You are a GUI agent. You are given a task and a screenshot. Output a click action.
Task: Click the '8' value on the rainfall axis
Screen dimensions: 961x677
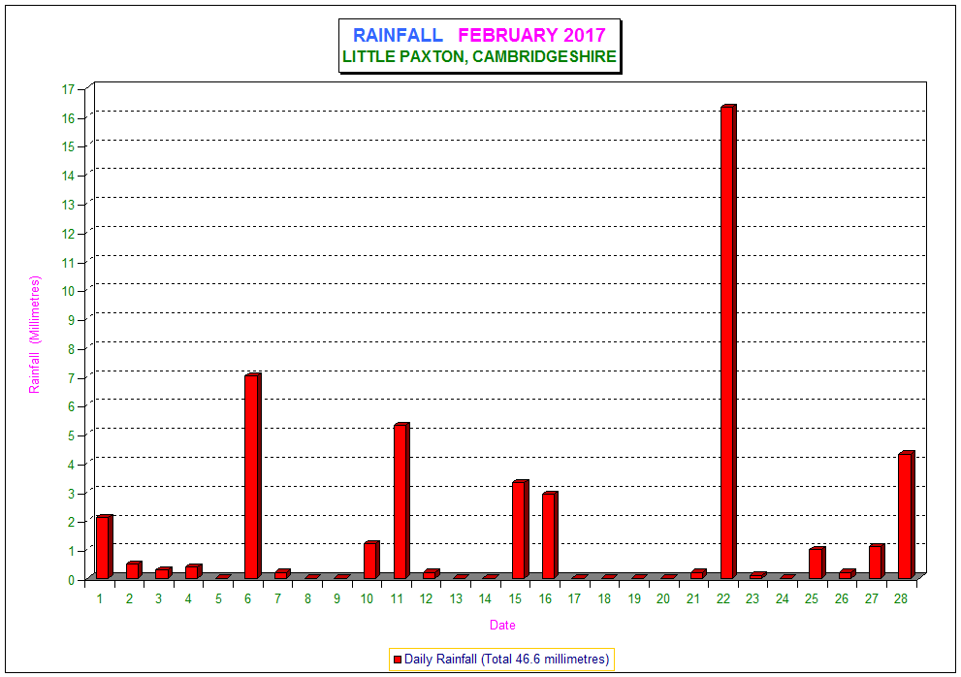[71, 349]
